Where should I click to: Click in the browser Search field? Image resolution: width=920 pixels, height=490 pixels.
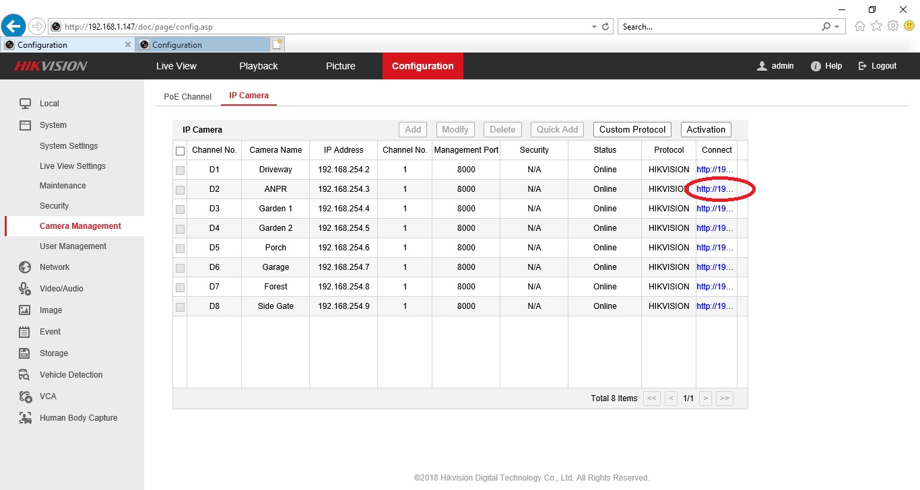tap(717, 27)
